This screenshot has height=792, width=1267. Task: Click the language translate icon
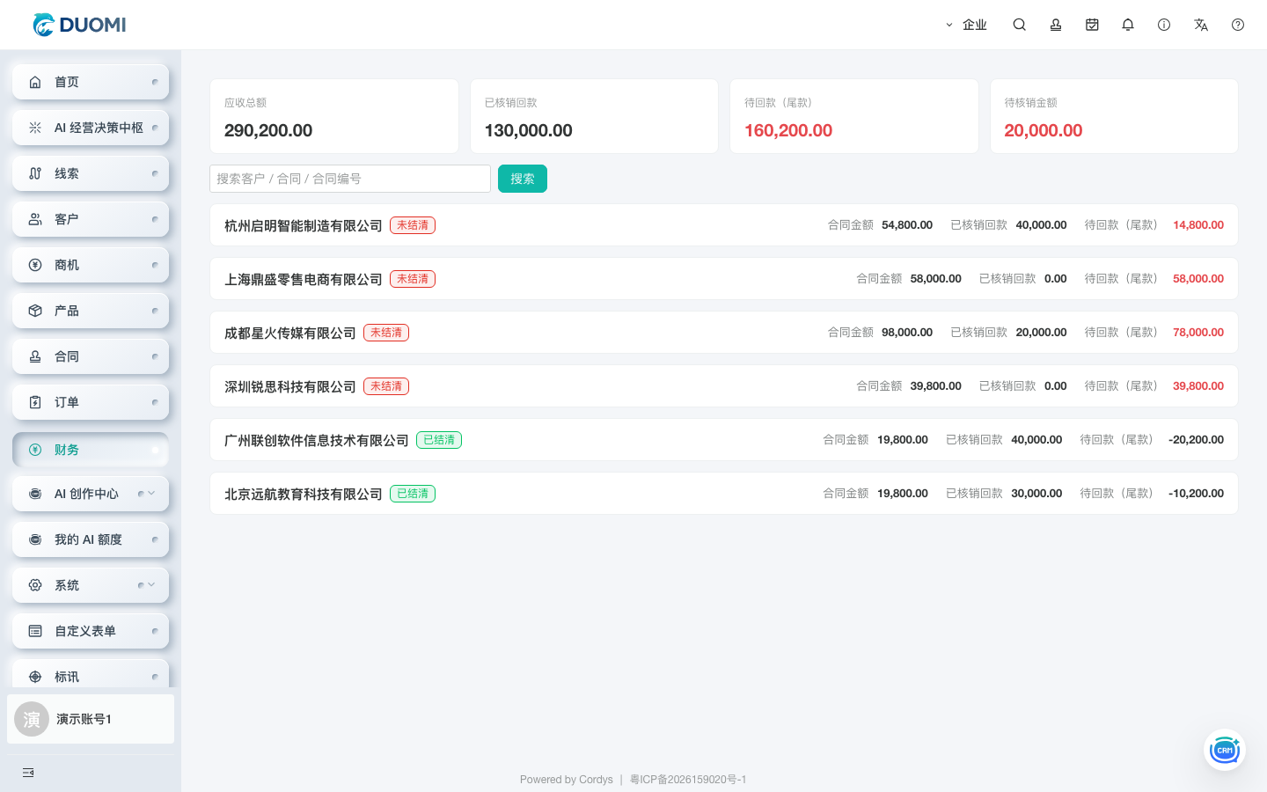coord(1201,25)
